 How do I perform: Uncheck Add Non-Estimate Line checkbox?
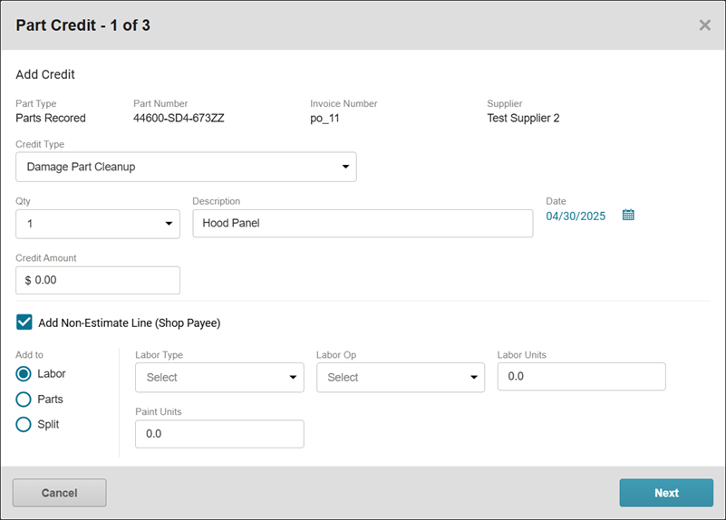(24, 322)
